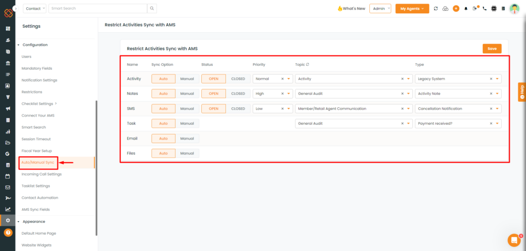Open Users settings page
Viewport: 526px width, 251px height.
pos(27,56)
